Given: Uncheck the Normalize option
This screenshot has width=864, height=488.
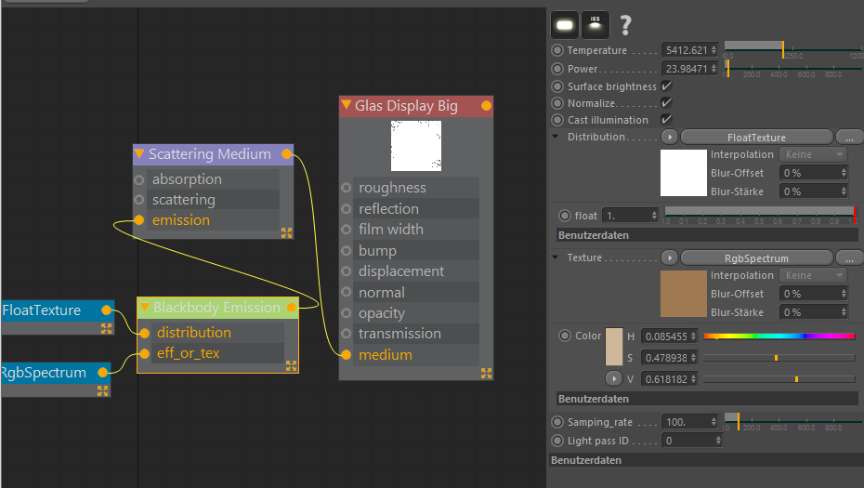Looking at the screenshot, I should (x=666, y=103).
